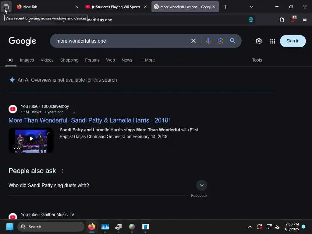The height and width of the screenshot is (234, 312).
Task: Clear the search query with X
Action: [193, 41]
